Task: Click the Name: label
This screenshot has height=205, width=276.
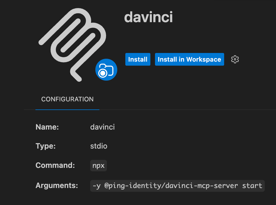Action: coord(47,127)
